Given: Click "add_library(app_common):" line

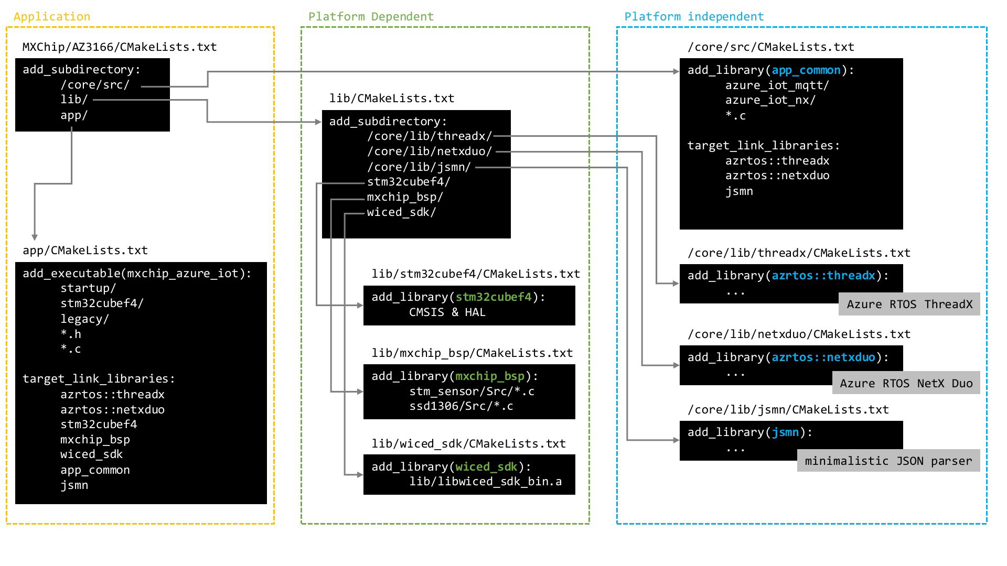Looking at the screenshot, I should point(771,70).
